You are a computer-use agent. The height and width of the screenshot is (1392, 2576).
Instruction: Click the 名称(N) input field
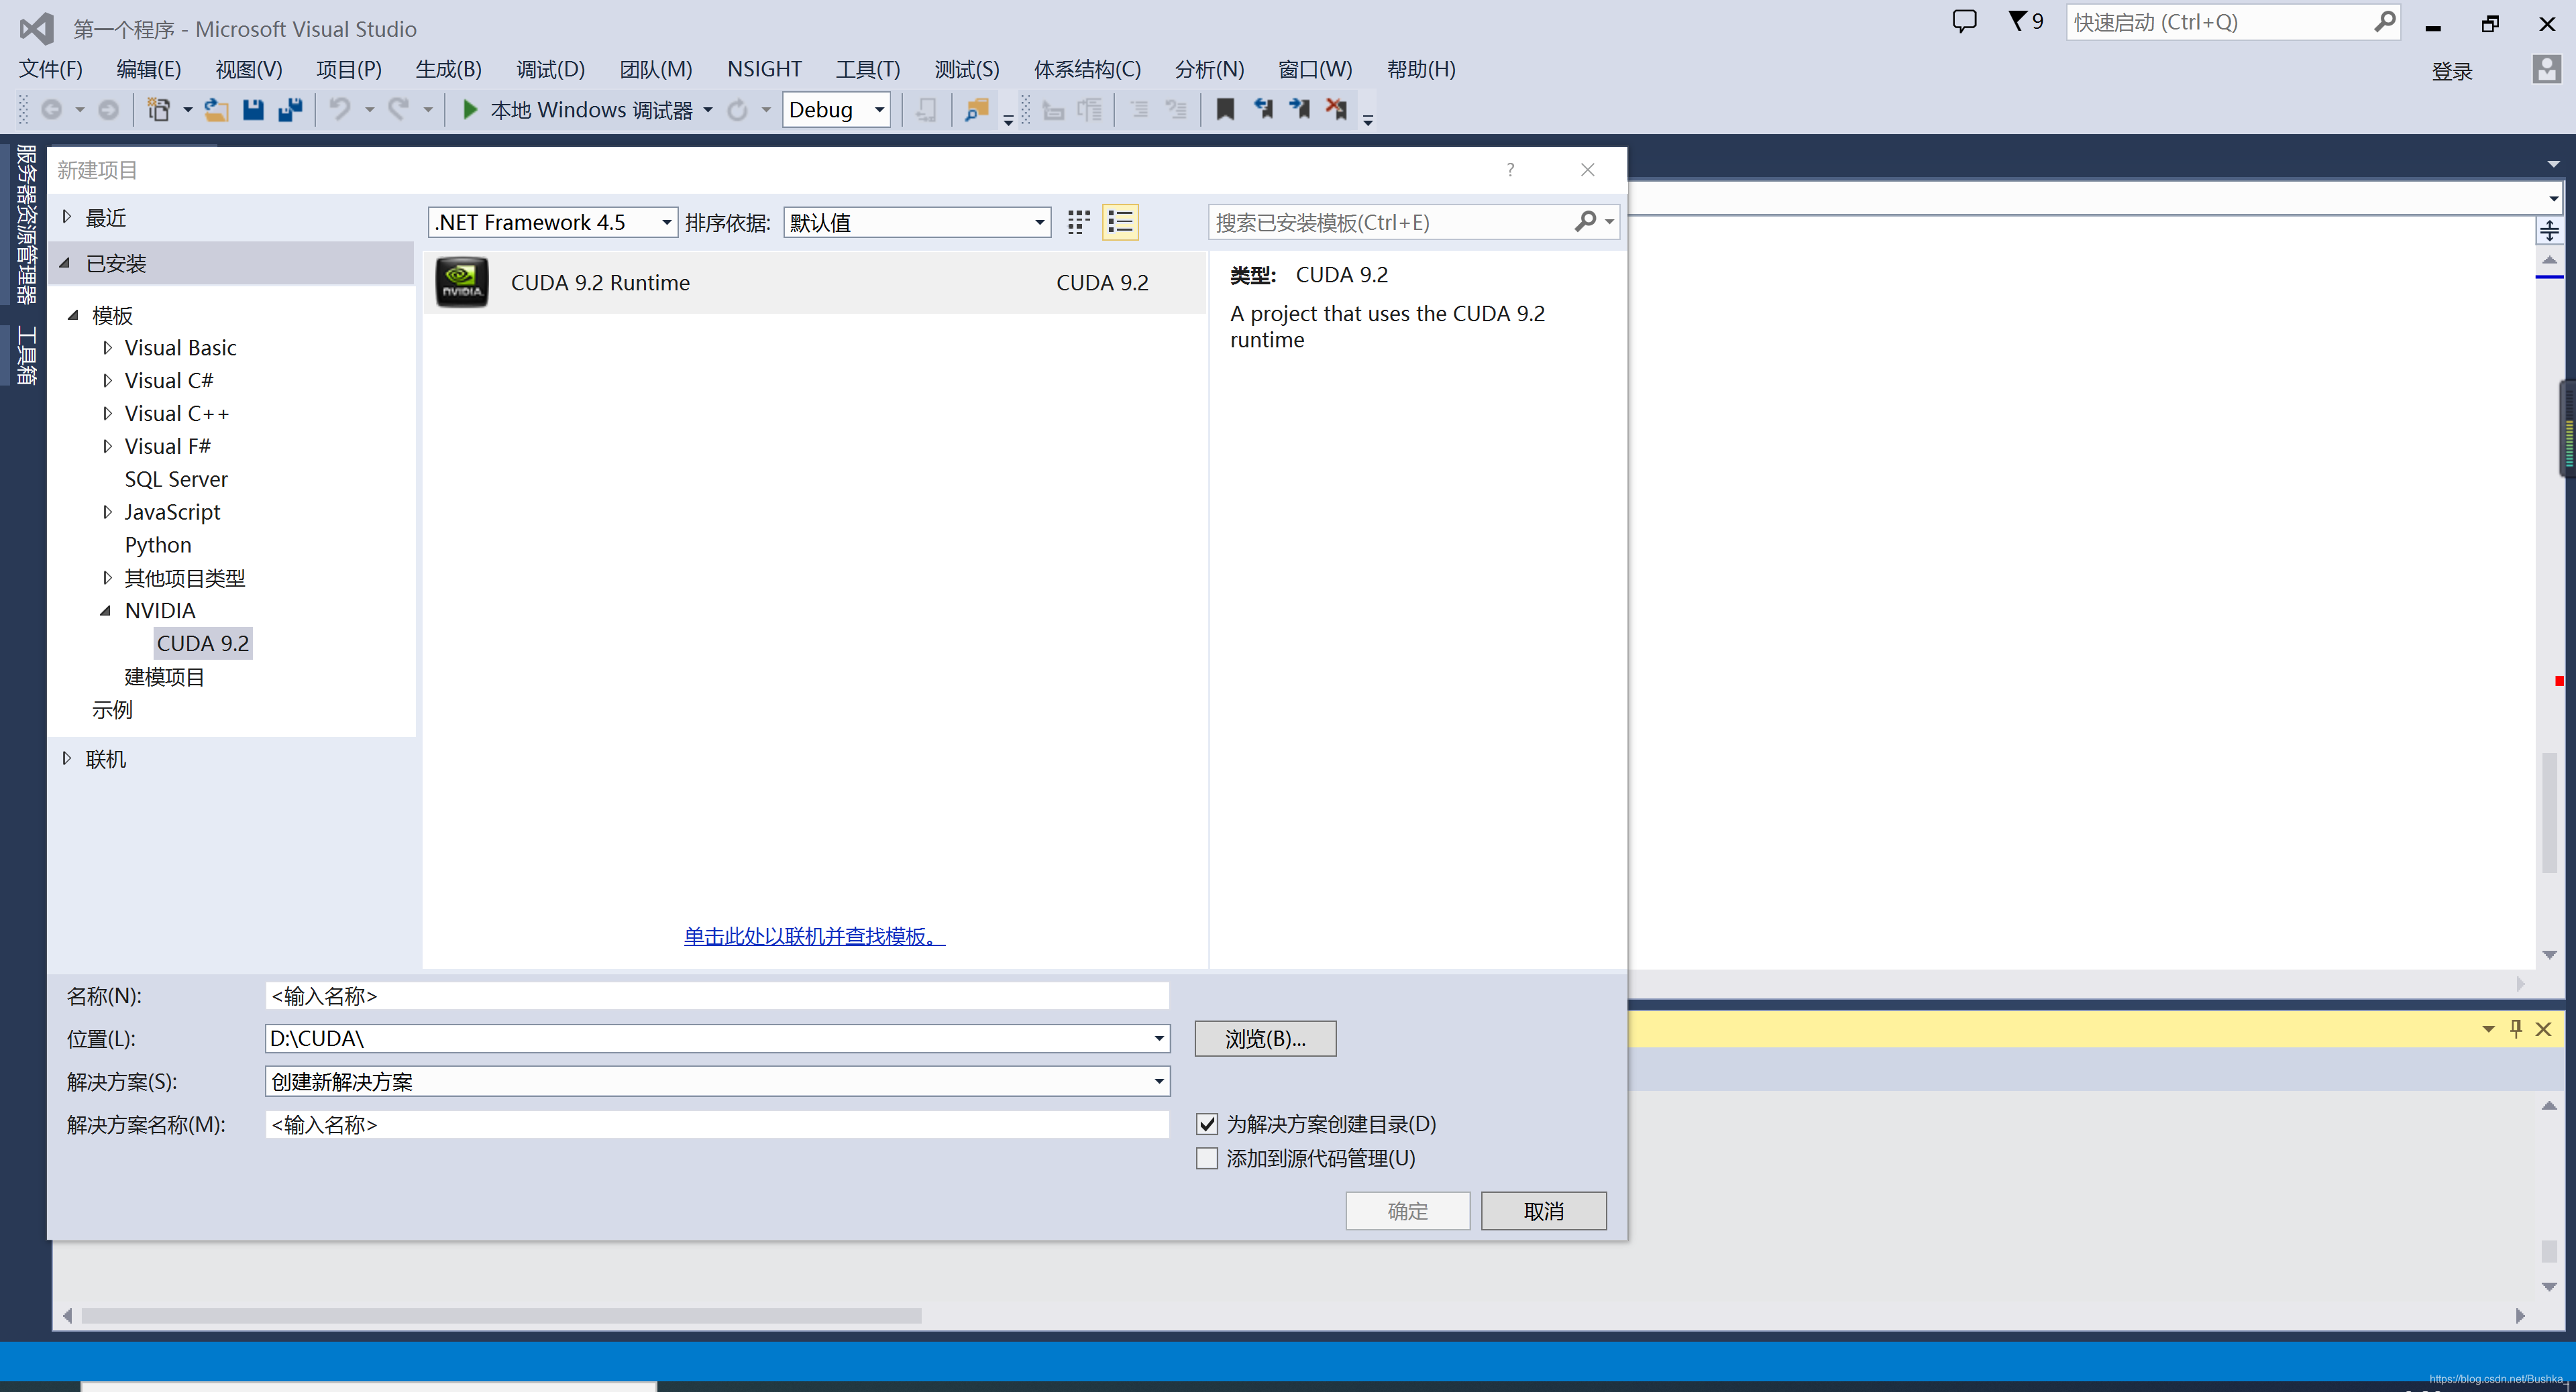(717, 995)
